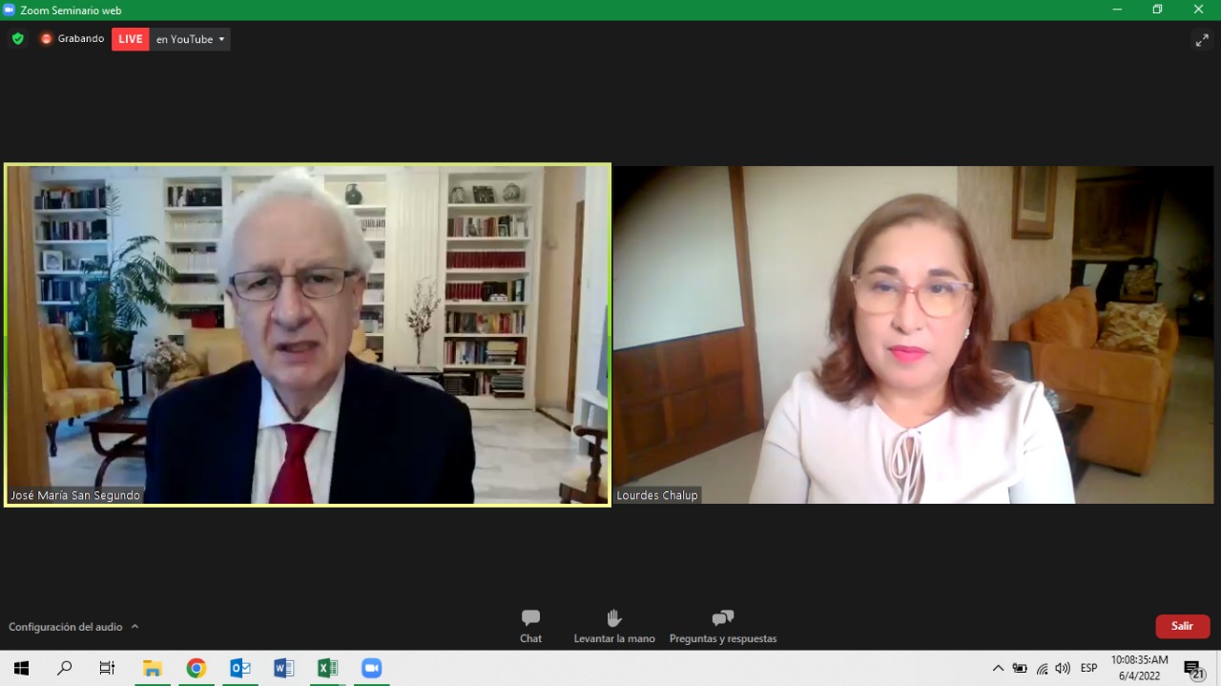Switch to Excel on the taskbar
The width and height of the screenshot is (1221, 686).
tap(328, 668)
